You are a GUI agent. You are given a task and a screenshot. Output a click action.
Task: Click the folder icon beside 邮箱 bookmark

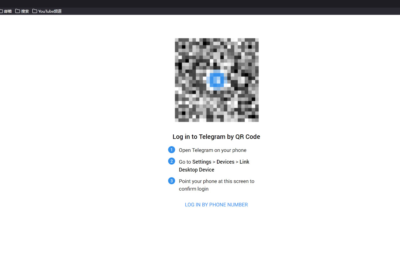point(1,11)
